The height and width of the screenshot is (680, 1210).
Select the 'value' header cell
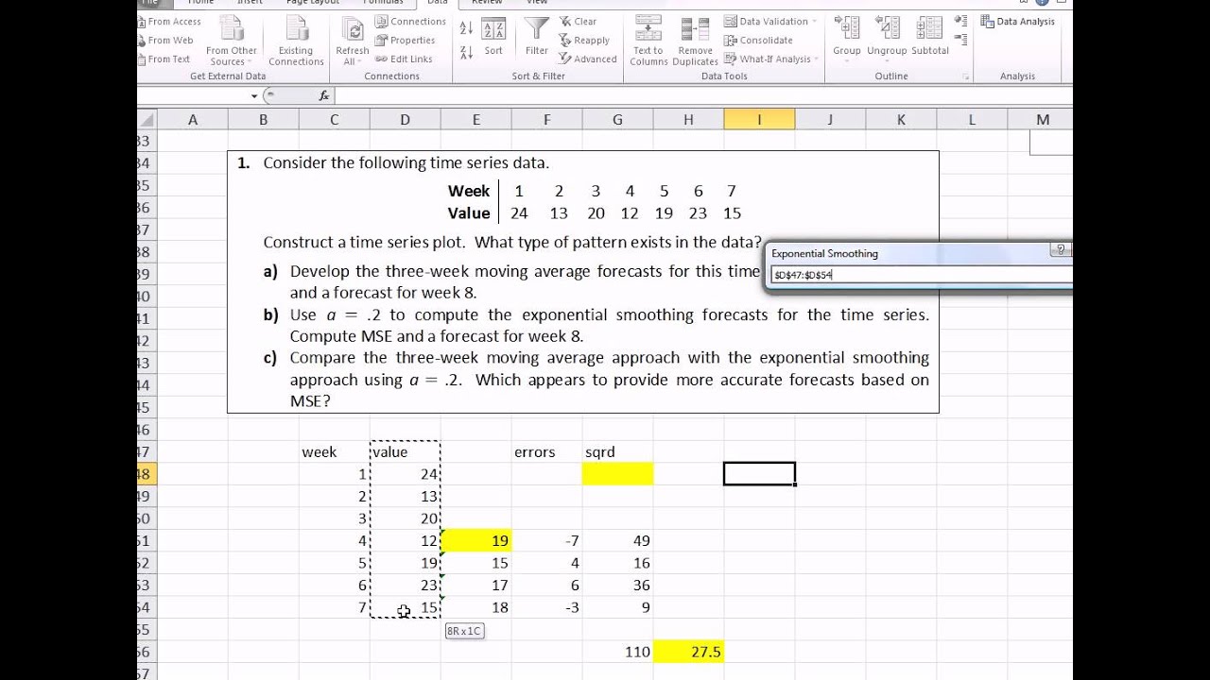click(x=405, y=452)
